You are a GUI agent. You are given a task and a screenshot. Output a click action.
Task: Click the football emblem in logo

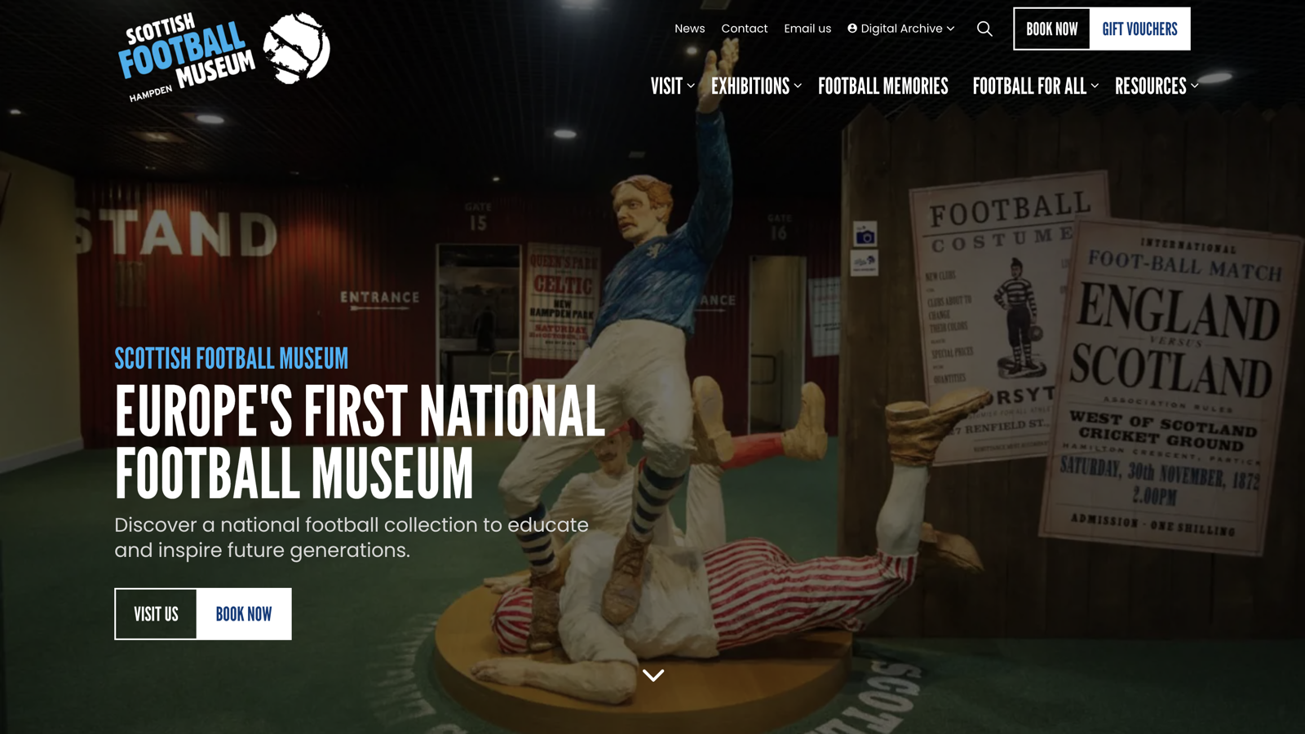(x=296, y=48)
